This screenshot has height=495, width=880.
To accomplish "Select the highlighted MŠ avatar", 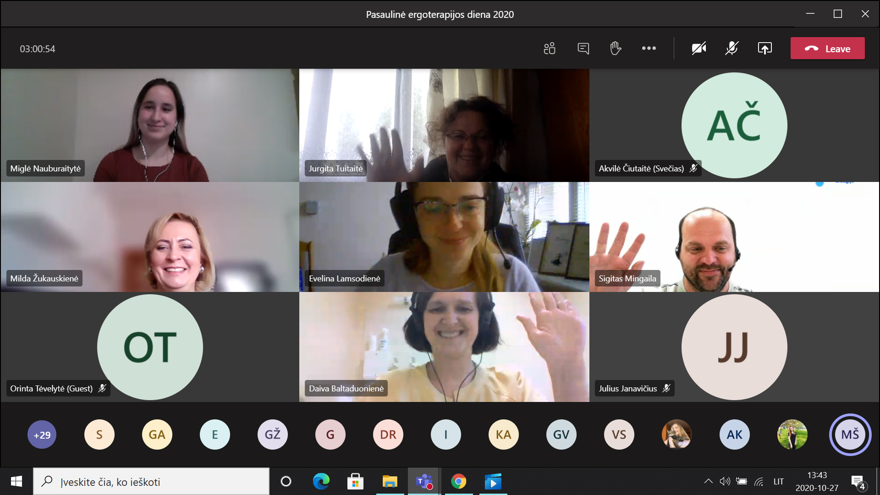I will [850, 434].
